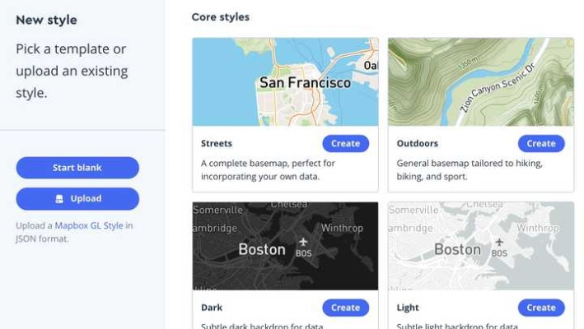This screenshot has height=329, width=584.
Task: Select the Dark Boston map thumbnail
Action: tap(285, 246)
